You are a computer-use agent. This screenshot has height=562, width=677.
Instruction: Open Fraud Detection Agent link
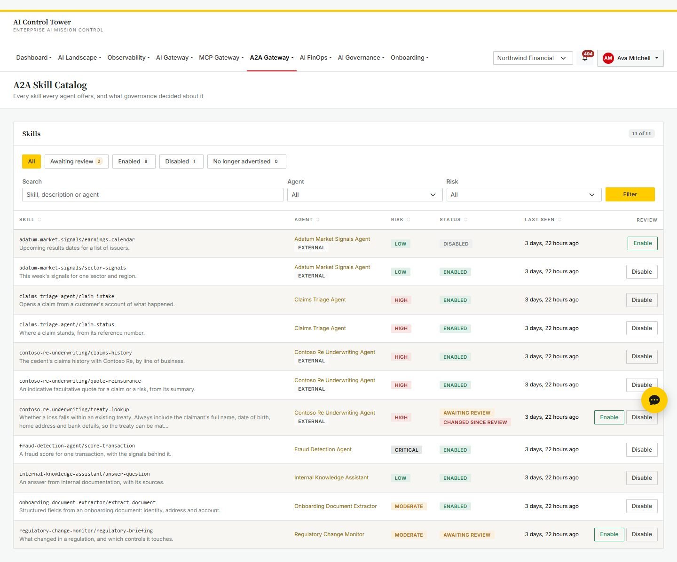coord(323,449)
